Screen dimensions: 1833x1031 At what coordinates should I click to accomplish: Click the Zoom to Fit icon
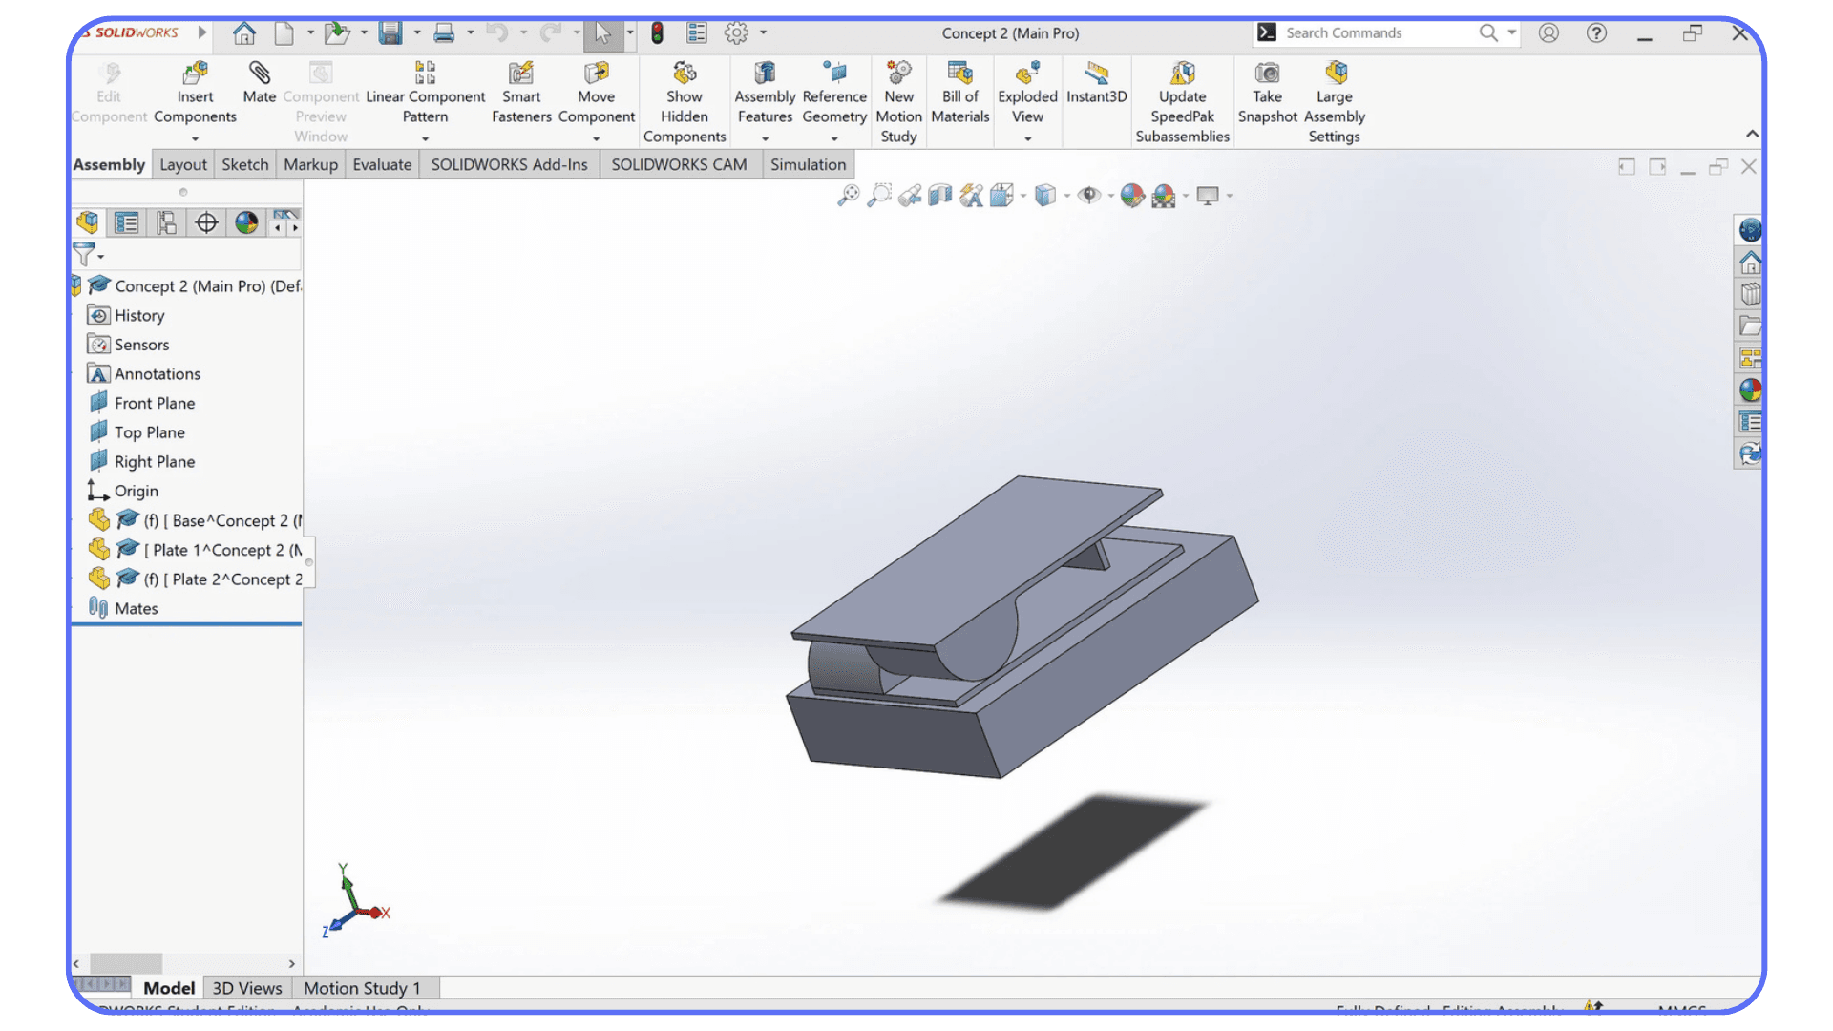848,195
